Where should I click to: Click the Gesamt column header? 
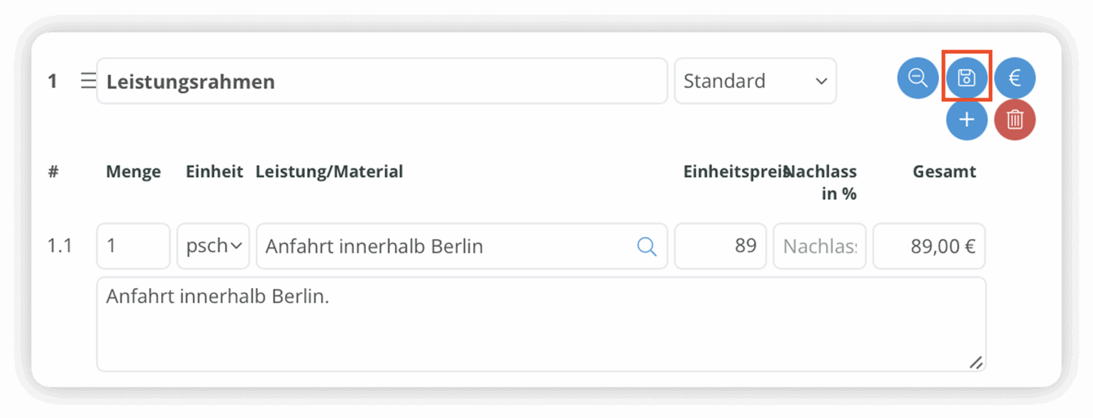944,171
